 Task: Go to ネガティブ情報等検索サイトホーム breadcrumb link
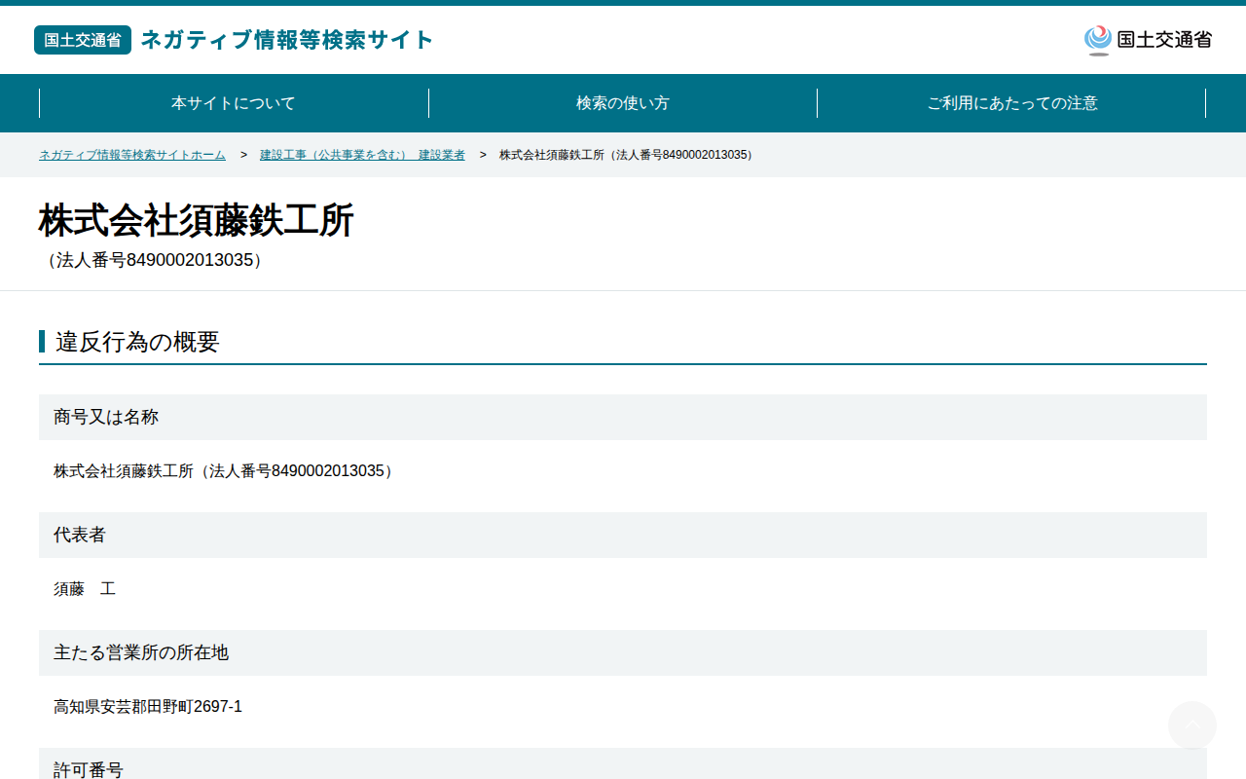132,155
